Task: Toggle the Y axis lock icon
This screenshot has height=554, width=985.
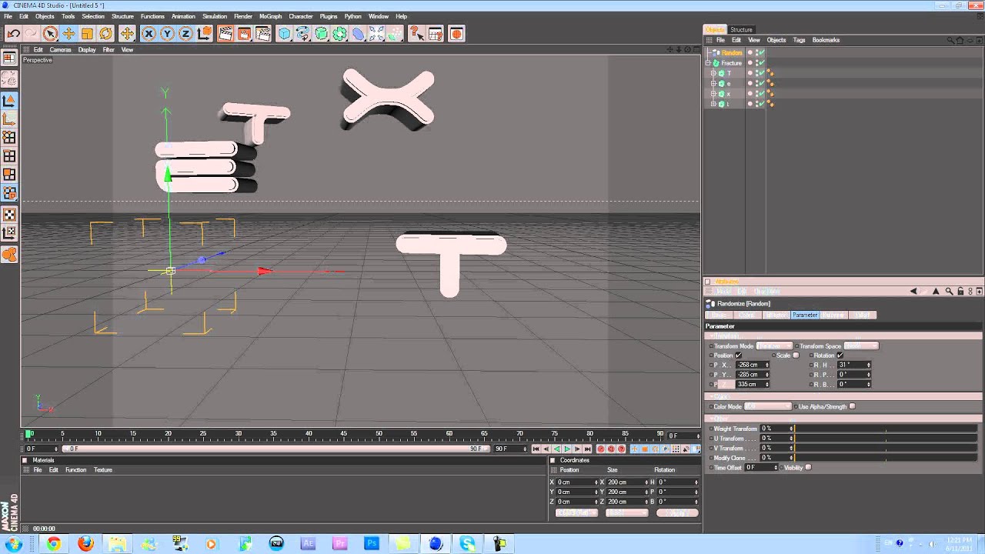Action: tap(167, 34)
